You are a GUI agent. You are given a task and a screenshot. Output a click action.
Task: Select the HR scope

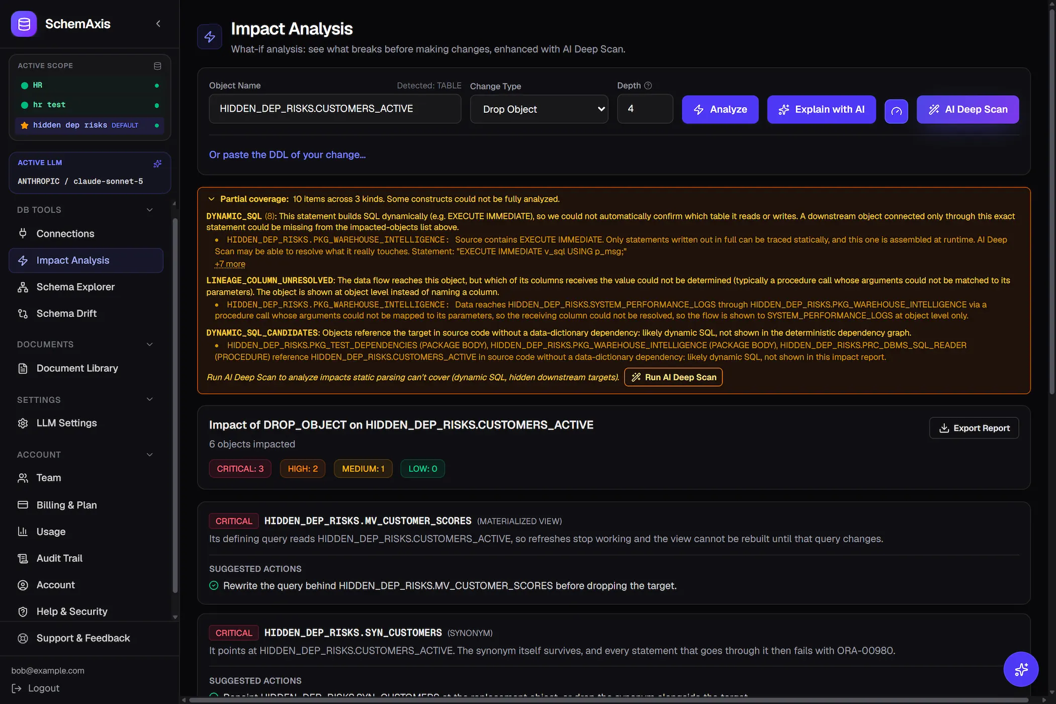[x=90, y=85]
